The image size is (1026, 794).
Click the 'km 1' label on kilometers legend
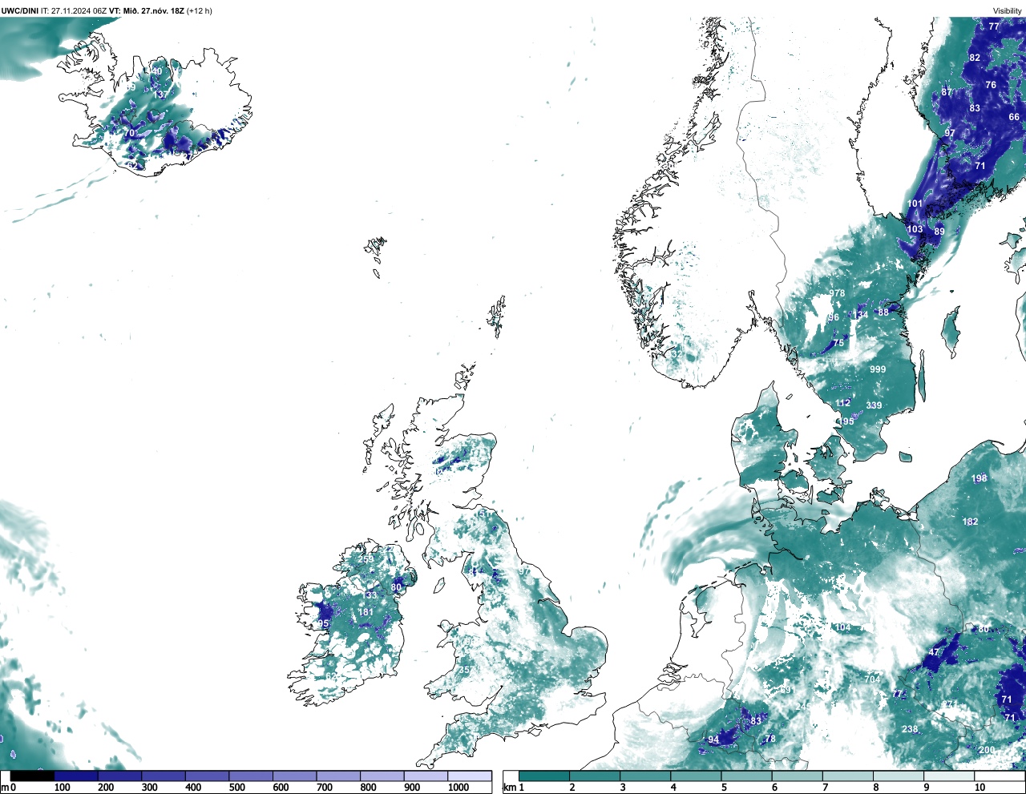coord(514,788)
